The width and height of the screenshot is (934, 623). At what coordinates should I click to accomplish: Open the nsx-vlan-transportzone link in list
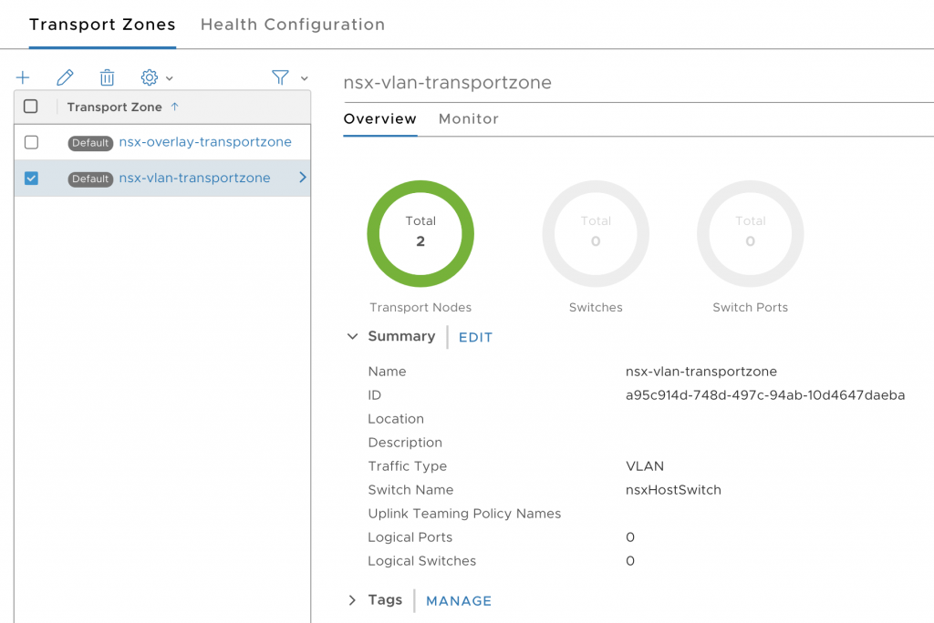point(195,178)
